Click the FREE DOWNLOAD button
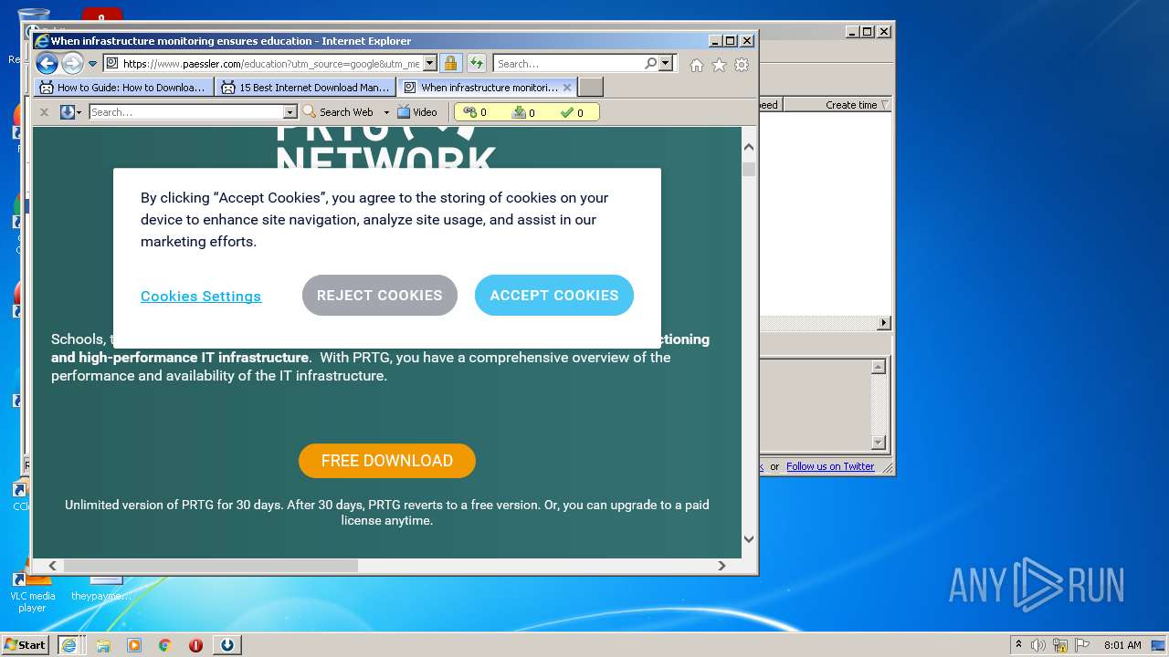The image size is (1169, 657). point(387,461)
